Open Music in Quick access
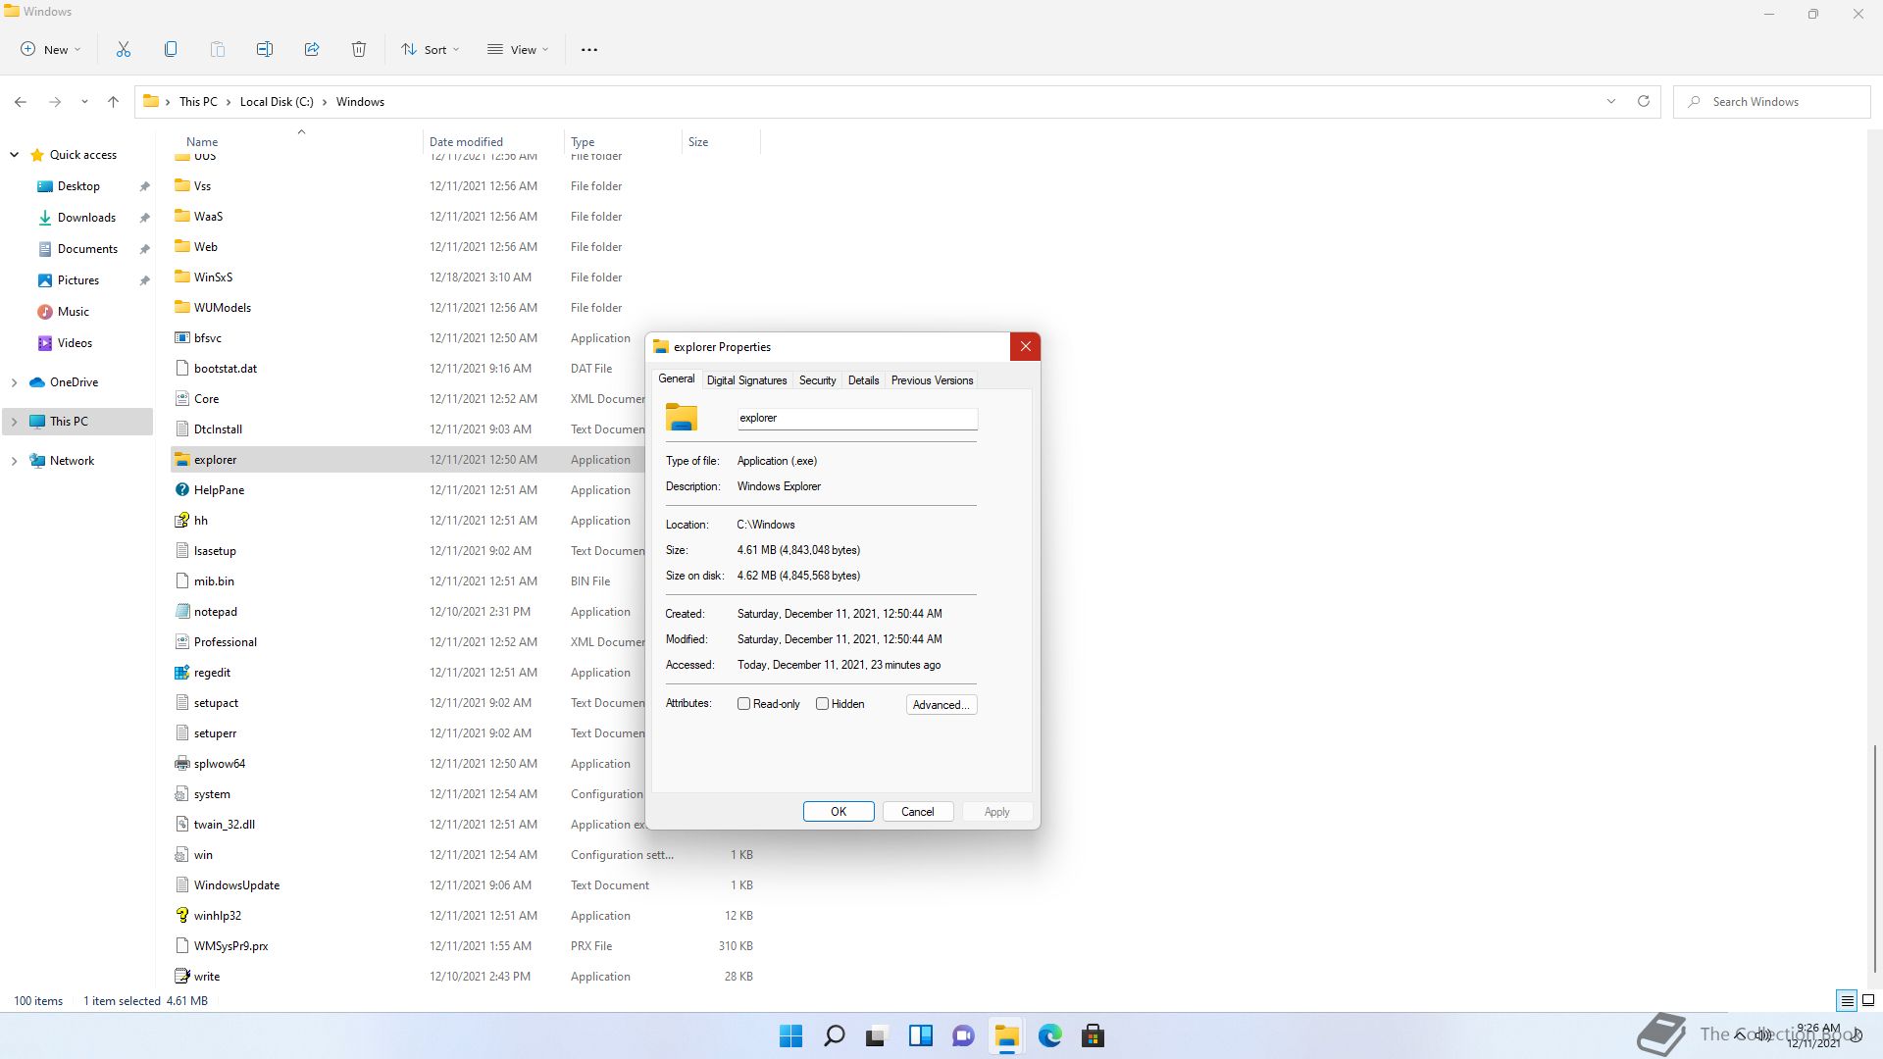Image resolution: width=1883 pixels, height=1059 pixels. coord(74,312)
